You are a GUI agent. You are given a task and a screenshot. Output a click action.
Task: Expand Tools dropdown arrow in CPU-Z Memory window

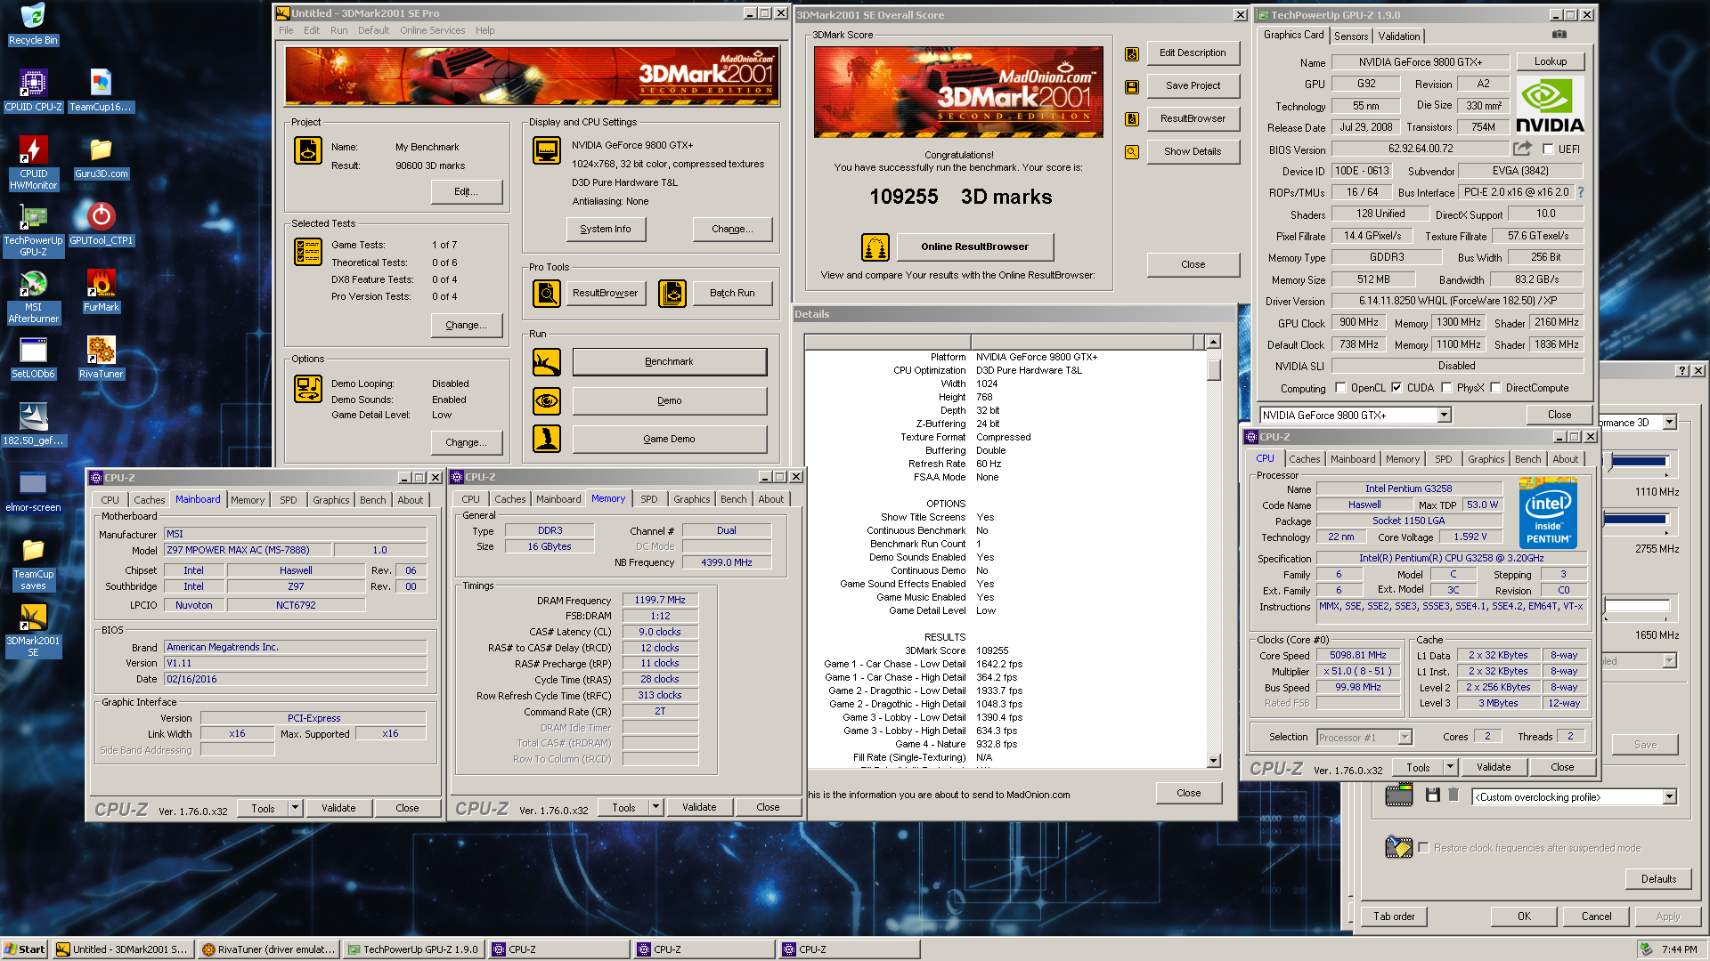655,807
